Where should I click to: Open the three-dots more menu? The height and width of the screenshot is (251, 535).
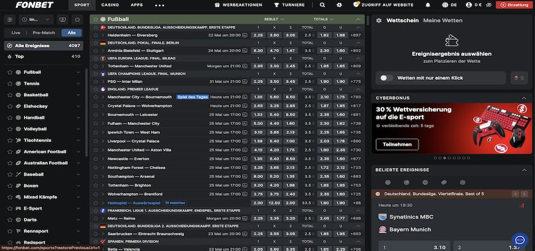click(160, 5)
